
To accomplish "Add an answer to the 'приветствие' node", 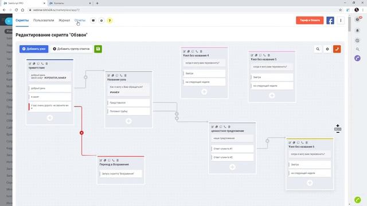I will pyautogui.click(x=50, y=118).
